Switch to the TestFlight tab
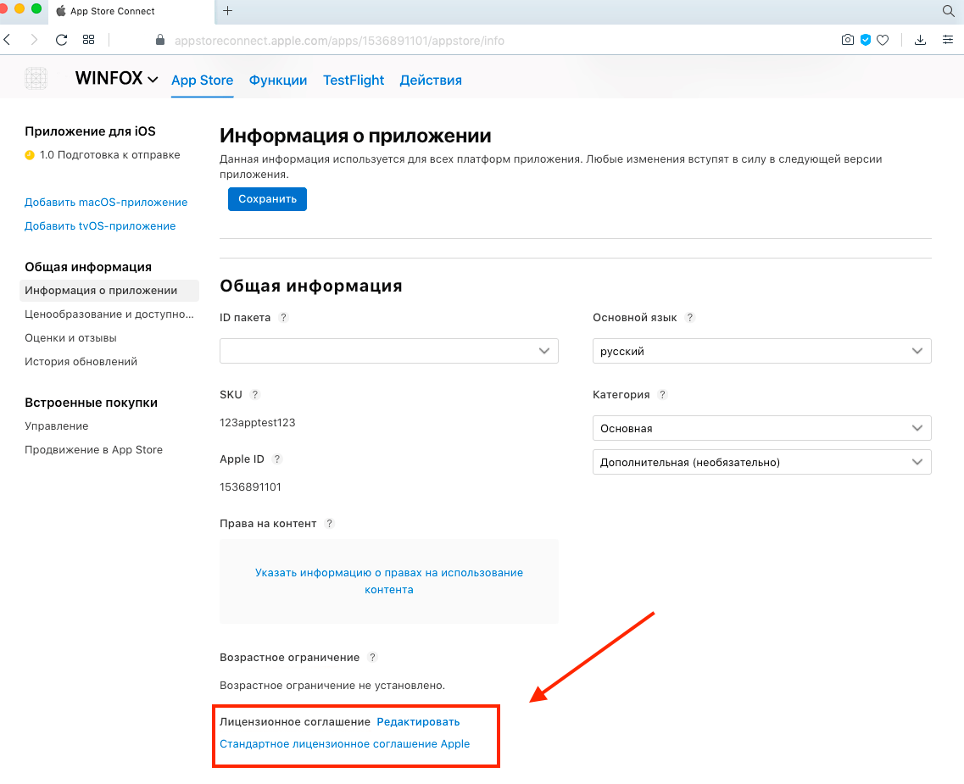Screen dimensions: 964x784 pyautogui.click(x=354, y=81)
